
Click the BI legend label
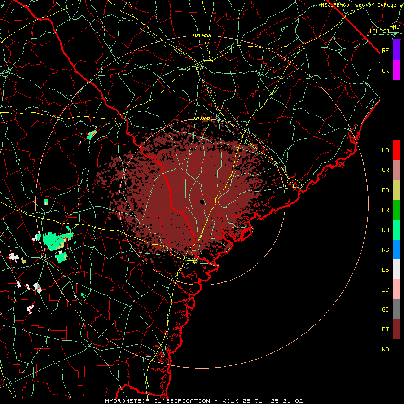click(385, 329)
